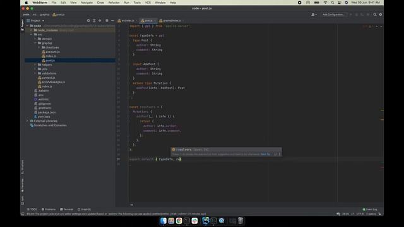Image resolution: width=404 pixels, height=227 pixels.
Task: Open the Event Log
Action: (370, 209)
